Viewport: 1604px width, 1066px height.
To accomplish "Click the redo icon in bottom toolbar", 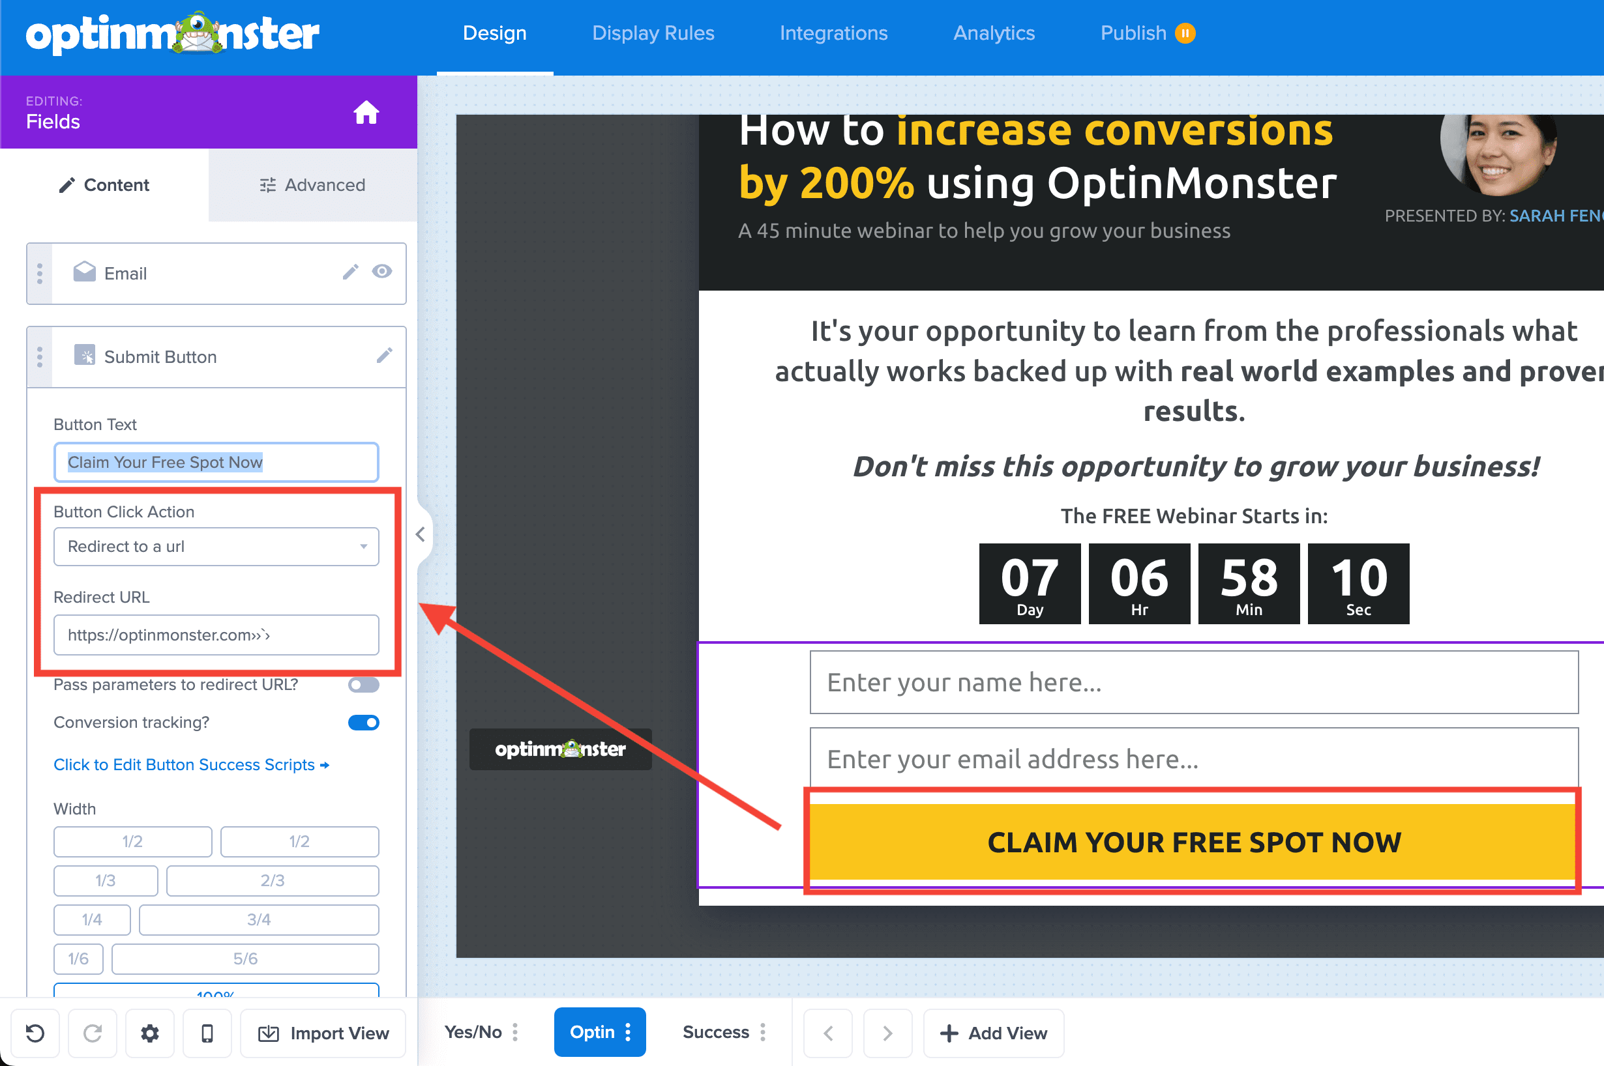I will pyautogui.click(x=93, y=1033).
